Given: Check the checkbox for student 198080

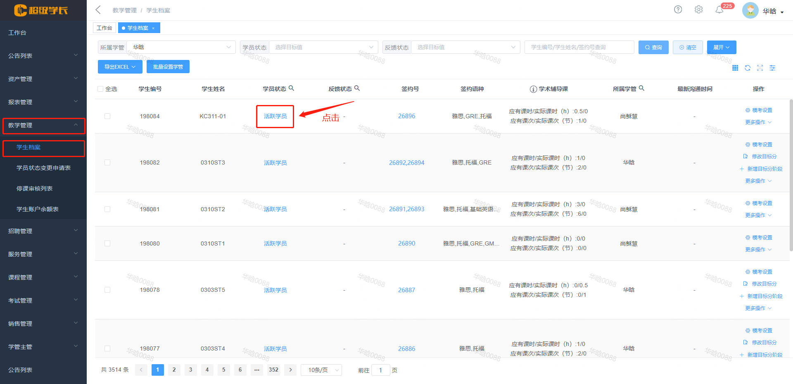Looking at the screenshot, I should point(107,243).
